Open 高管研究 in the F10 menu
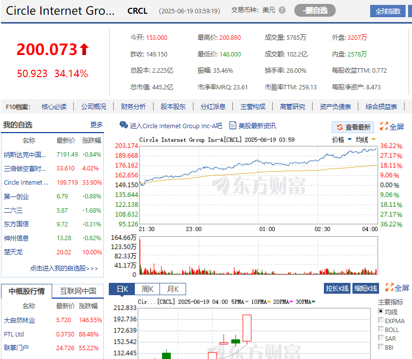Image resolution: width=412 pixels, height=359 pixels. click(x=293, y=107)
